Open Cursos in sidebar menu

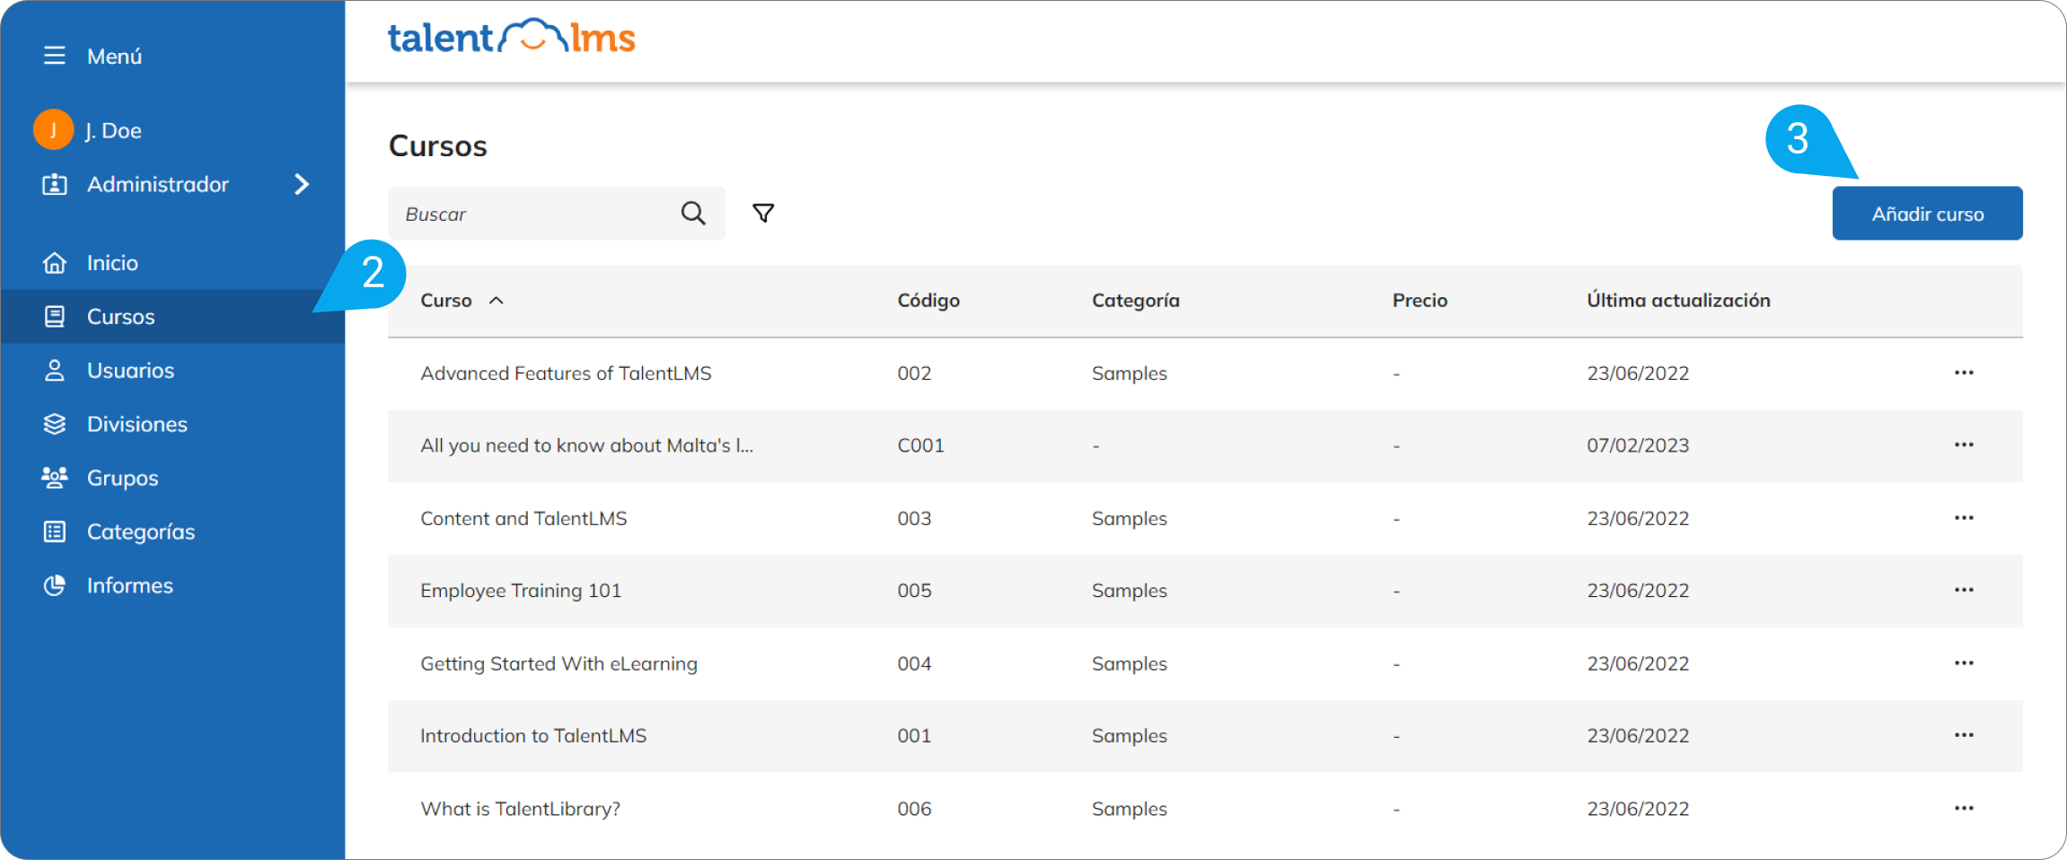tap(172, 317)
